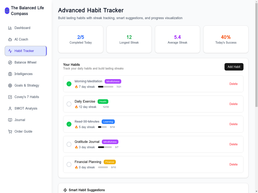Delete the Read 30 Minutes habit
Viewport: 258px width, 193px height.
click(x=233, y=124)
